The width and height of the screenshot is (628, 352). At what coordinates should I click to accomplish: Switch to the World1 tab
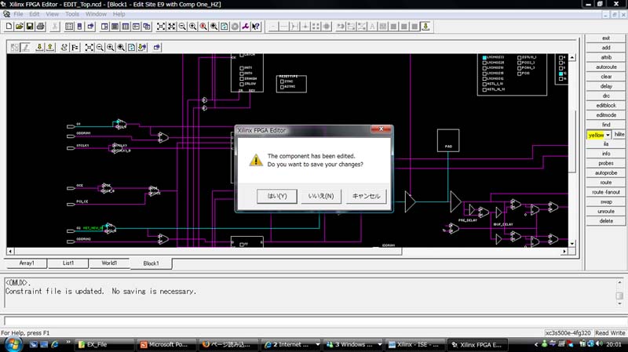pyautogui.click(x=109, y=263)
